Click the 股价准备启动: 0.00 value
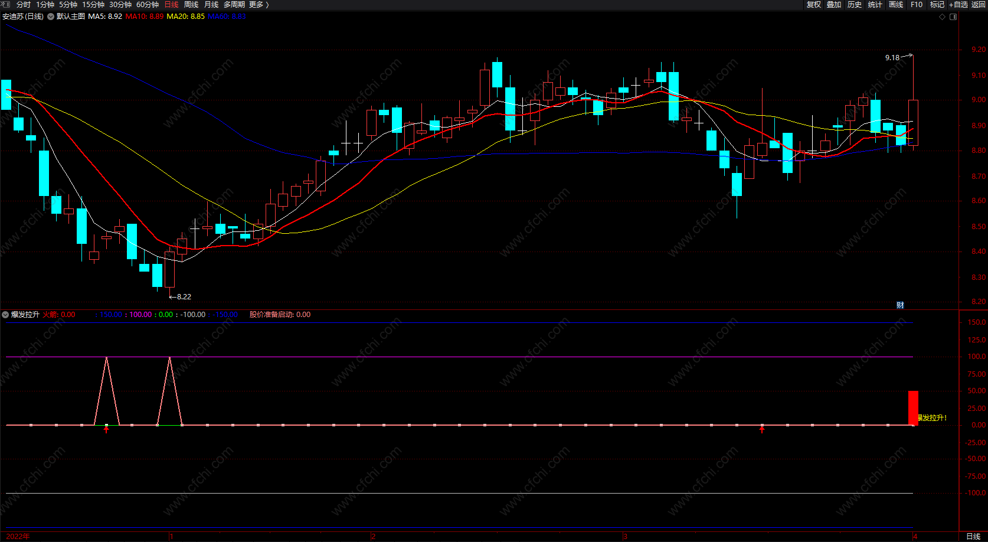The image size is (988, 542). coord(280,315)
